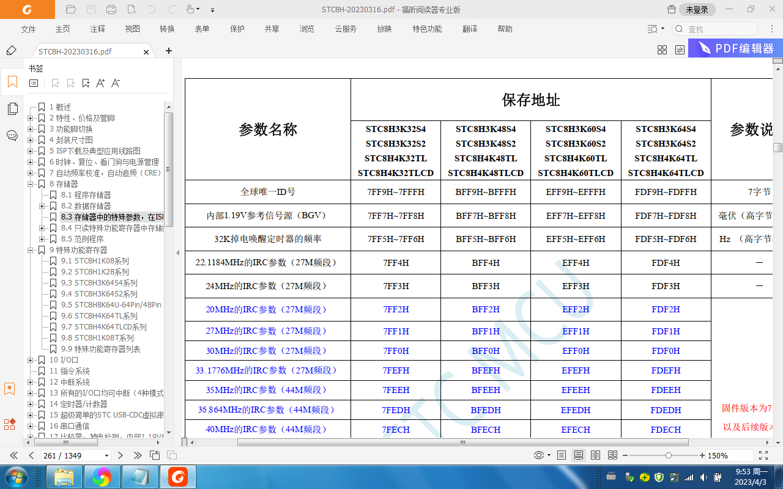Go to next page arrow
The width and height of the screenshot is (783, 489).
tap(121, 455)
